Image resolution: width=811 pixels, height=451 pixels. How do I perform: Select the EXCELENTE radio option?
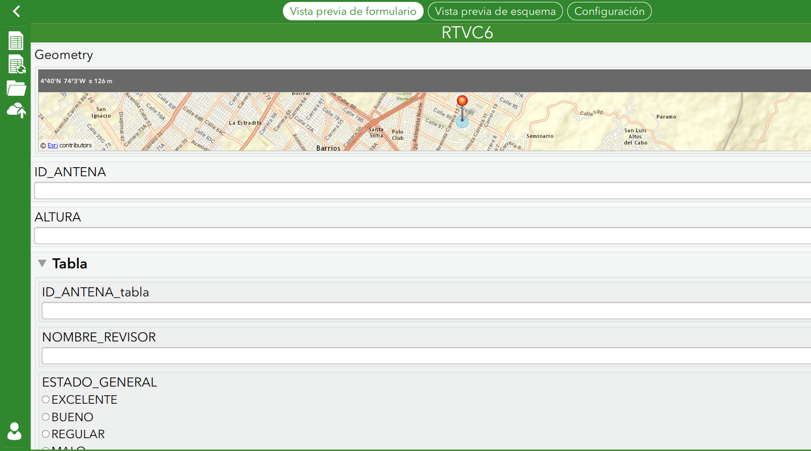(46, 400)
